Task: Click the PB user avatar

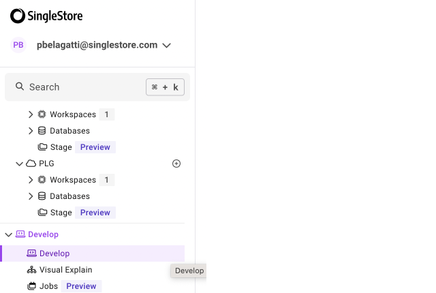Action: [x=18, y=45]
